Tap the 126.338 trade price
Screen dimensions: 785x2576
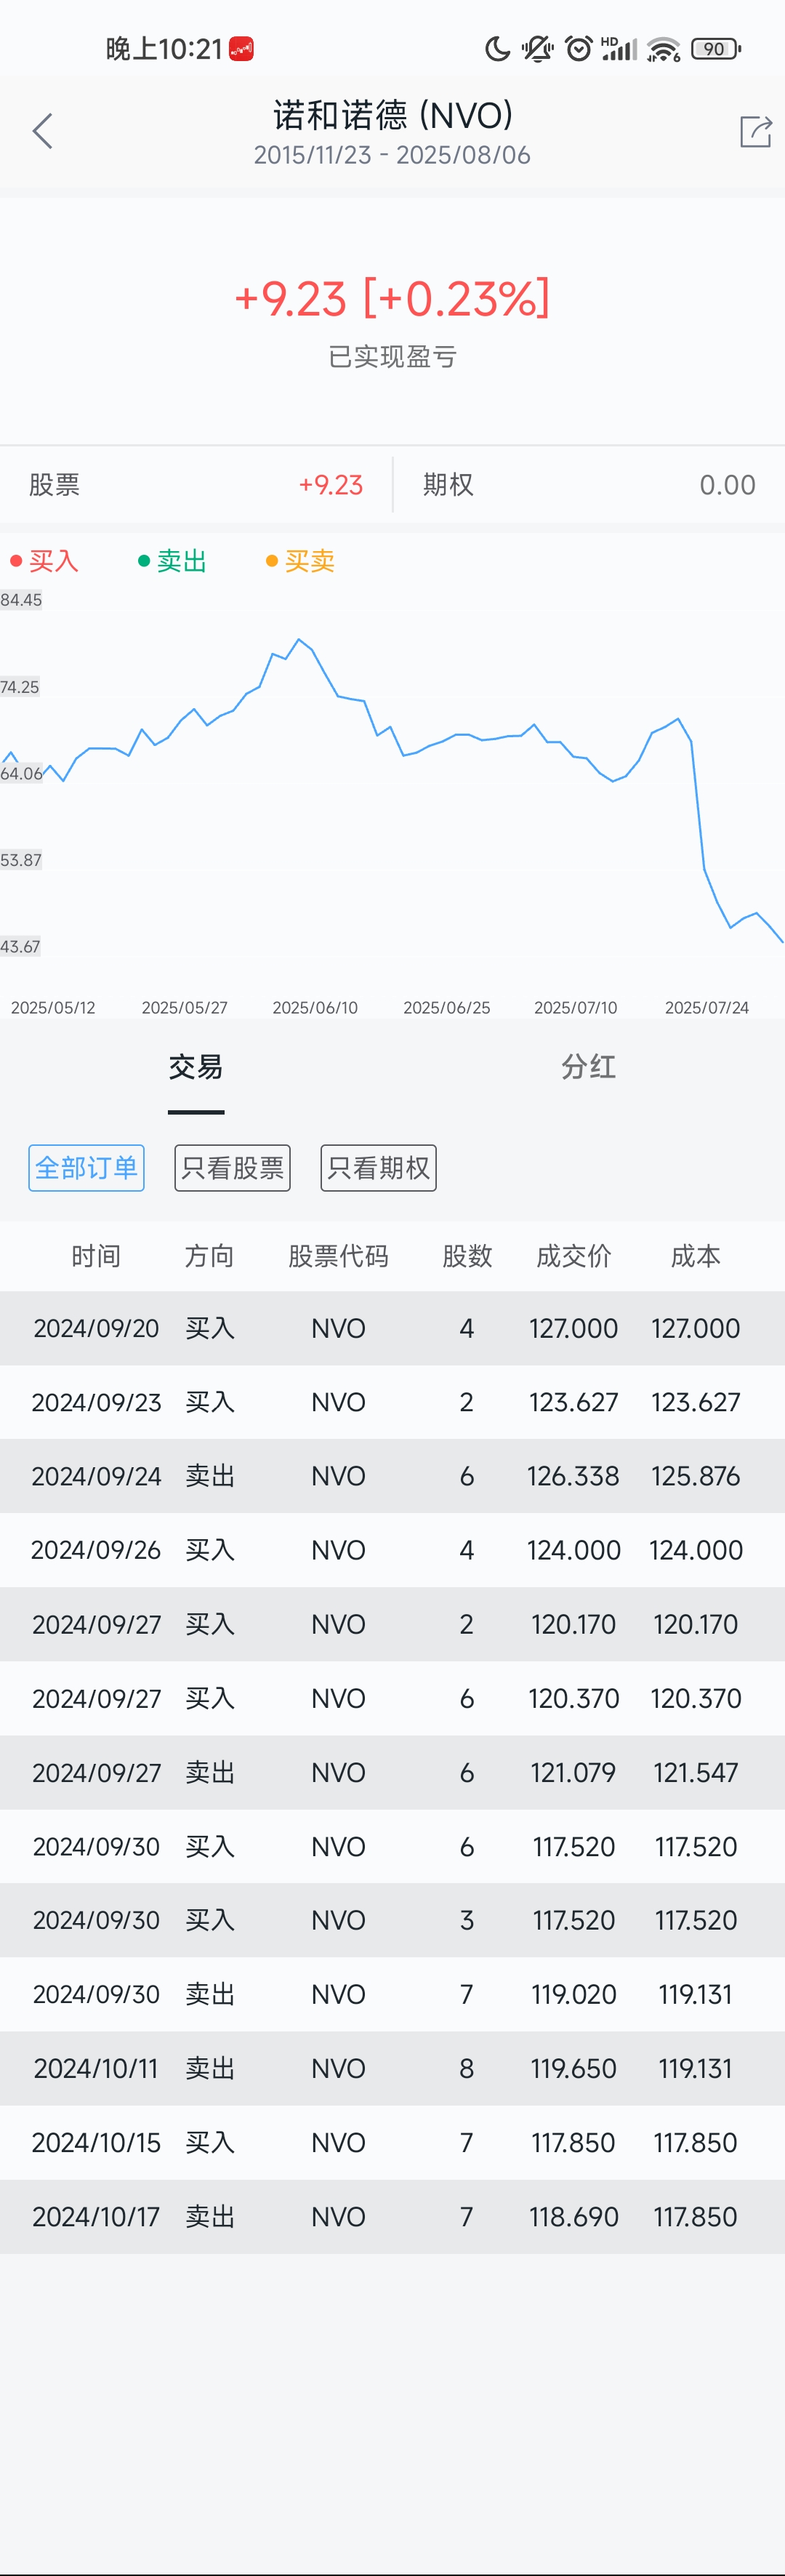tap(574, 1476)
